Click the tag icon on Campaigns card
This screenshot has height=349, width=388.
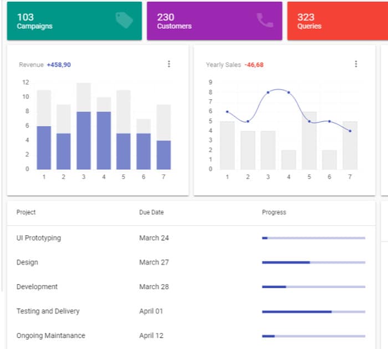point(124,20)
